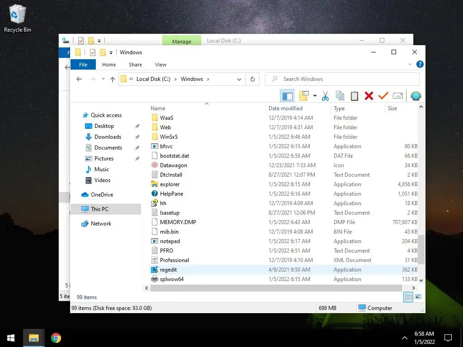463x347 pixels.
Task: Open Recycle Bin on desktop
Action: click(x=18, y=18)
